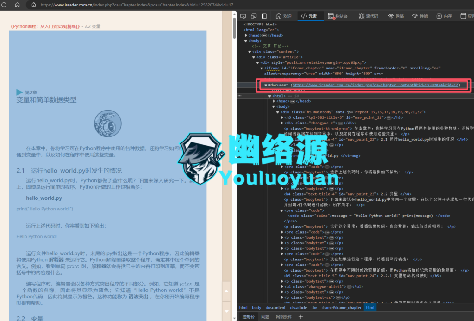The width and height of the screenshot is (474, 321).
Task: Click the div.article breadcrumb
Action: point(298,308)
